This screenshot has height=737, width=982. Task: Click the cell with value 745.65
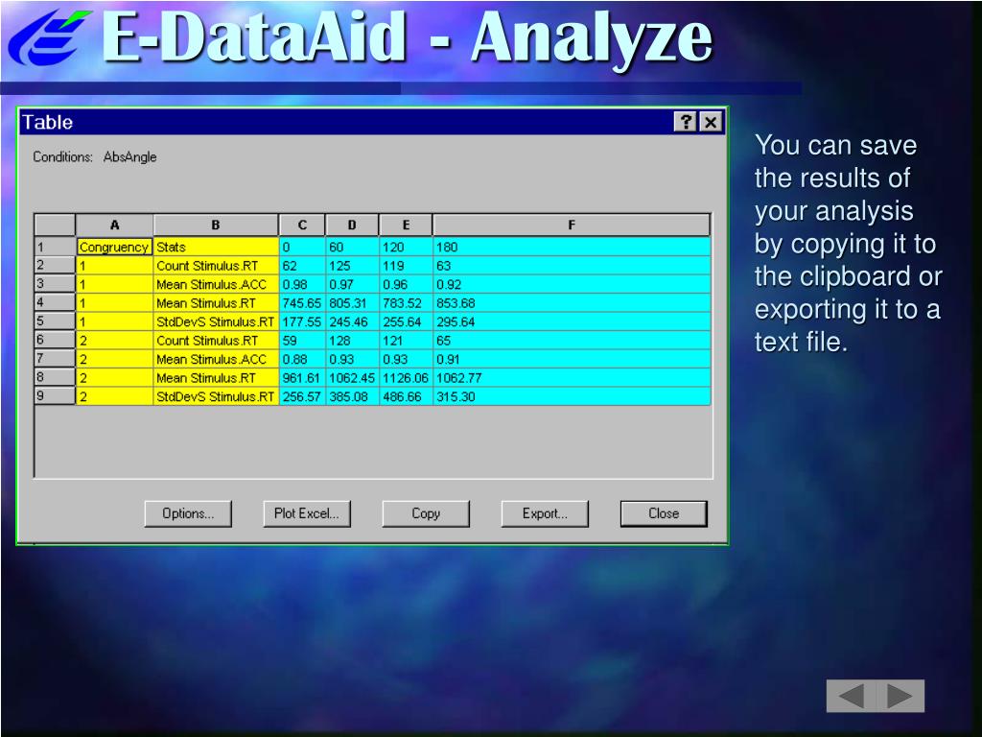(x=302, y=303)
